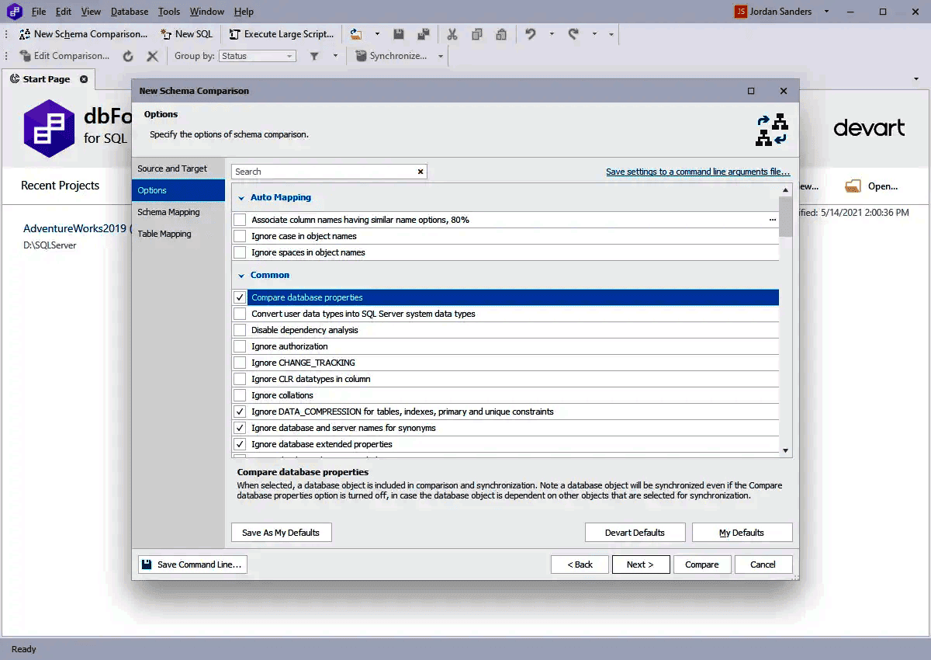931x660 pixels.
Task: Enable Ignore case in object names
Action: (x=240, y=235)
